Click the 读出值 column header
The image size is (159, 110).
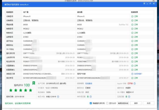coord(80,12)
